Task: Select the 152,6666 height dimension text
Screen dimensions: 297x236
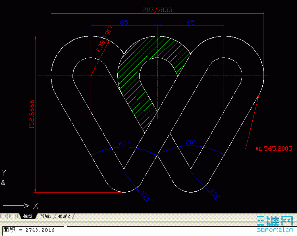Action: tap(31, 114)
